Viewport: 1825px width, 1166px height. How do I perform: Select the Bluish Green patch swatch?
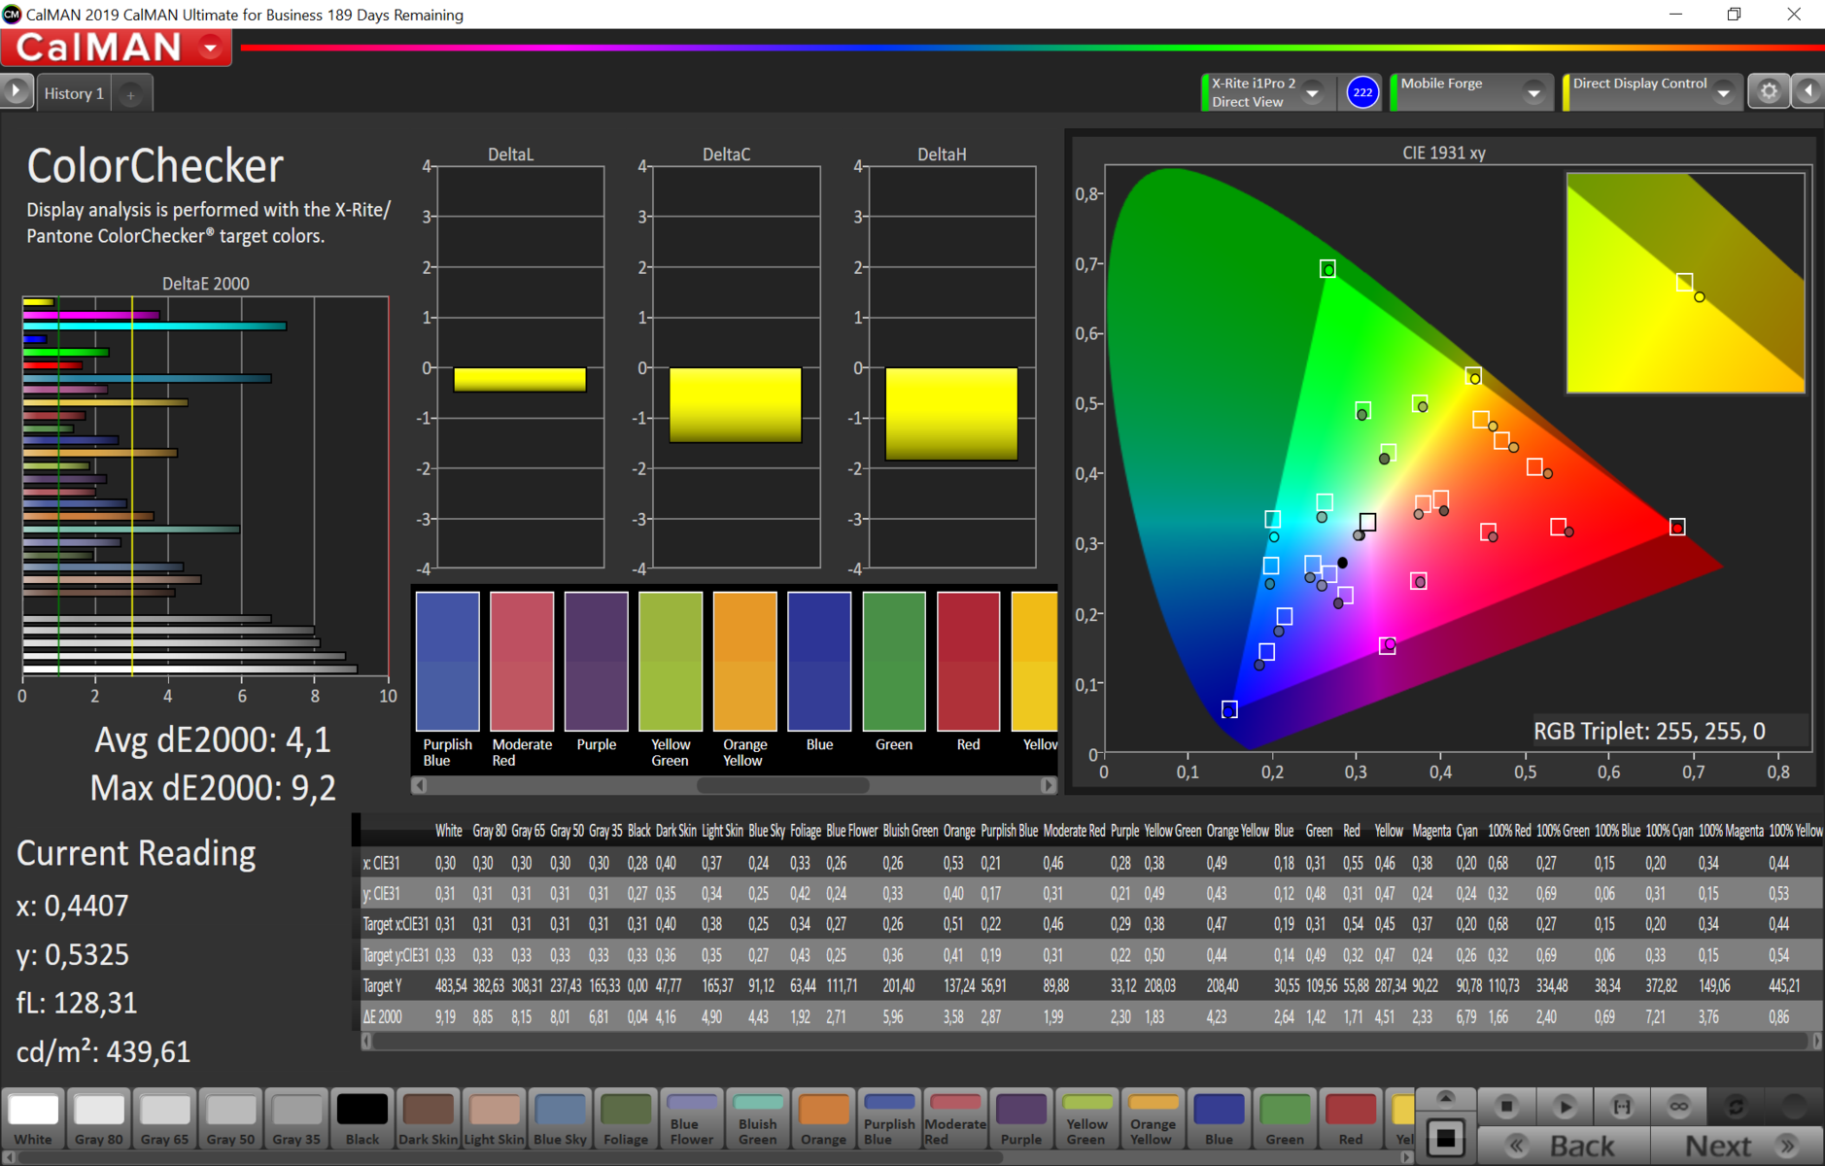pyautogui.click(x=757, y=1119)
